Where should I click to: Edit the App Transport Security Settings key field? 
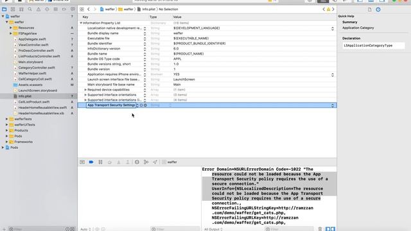[111, 105]
